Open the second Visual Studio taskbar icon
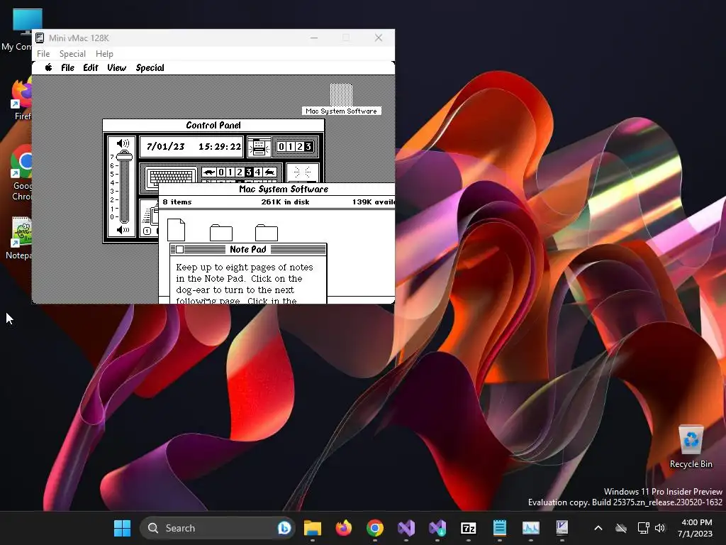The height and width of the screenshot is (545, 726). (x=437, y=528)
